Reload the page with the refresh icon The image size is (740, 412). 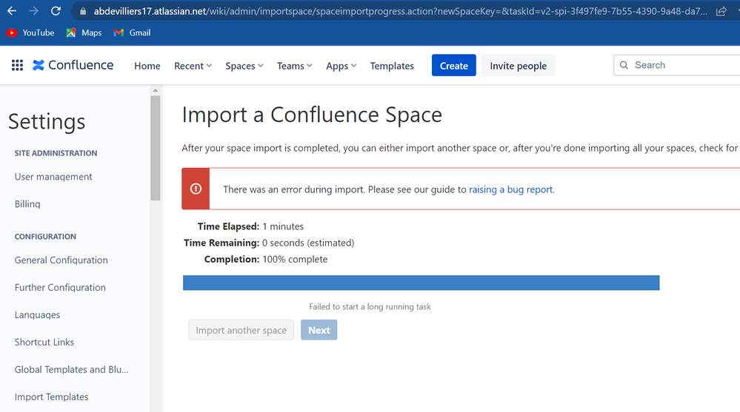[56, 11]
